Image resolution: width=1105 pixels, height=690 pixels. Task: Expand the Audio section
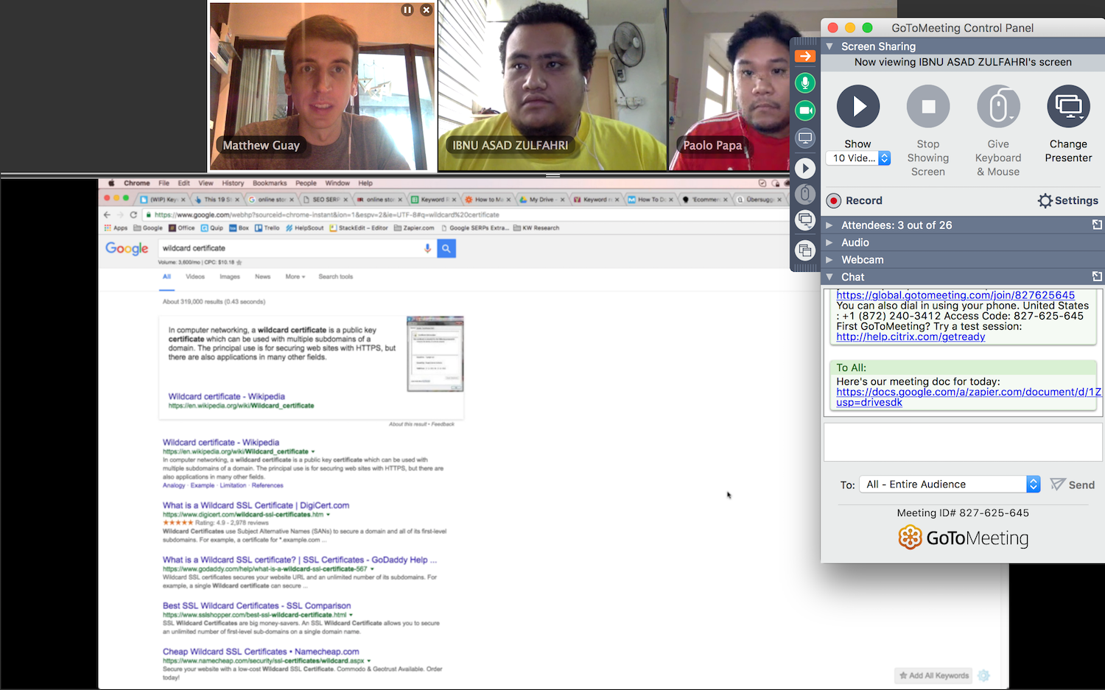[829, 242]
